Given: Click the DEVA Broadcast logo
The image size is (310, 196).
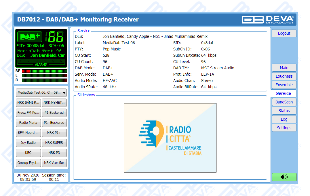Looking at the screenshot, I should click(x=268, y=19).
